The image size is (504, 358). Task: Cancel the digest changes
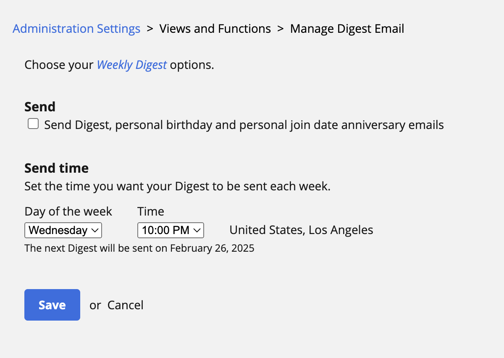(x=126, y=305)
